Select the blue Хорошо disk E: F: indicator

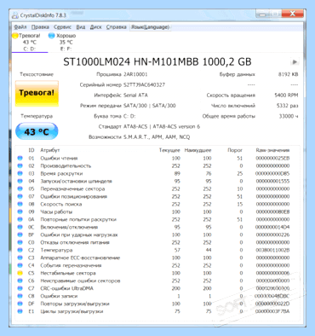(x=63, y=42)
